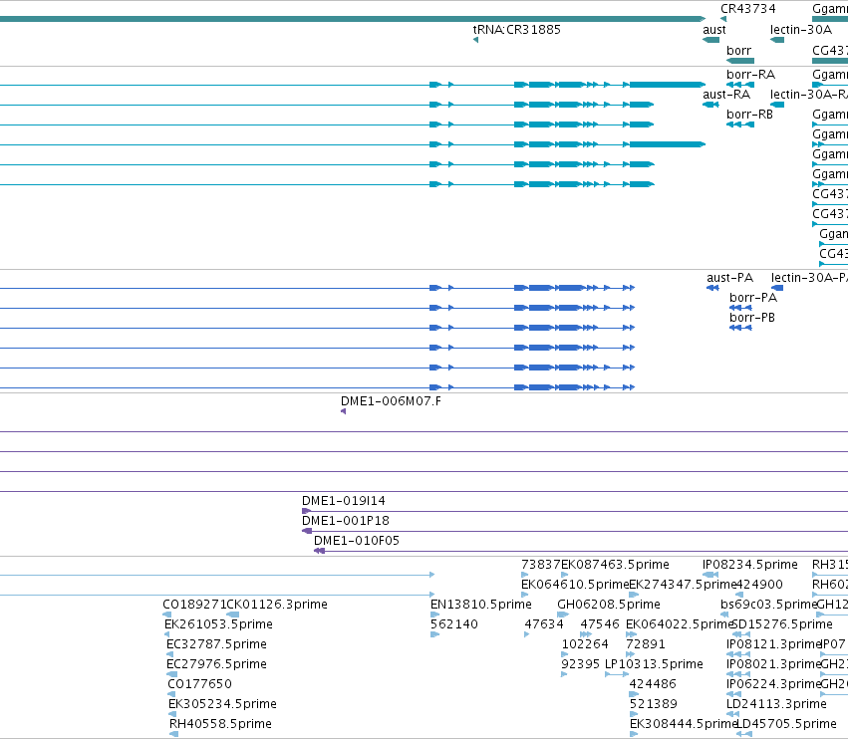This screenshot has width=848, height=739.
Task: Click EST bs69c03.5prime
Action: (x=768, y=605)
